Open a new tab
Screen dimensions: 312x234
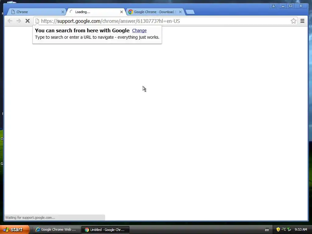coord(190,12)
